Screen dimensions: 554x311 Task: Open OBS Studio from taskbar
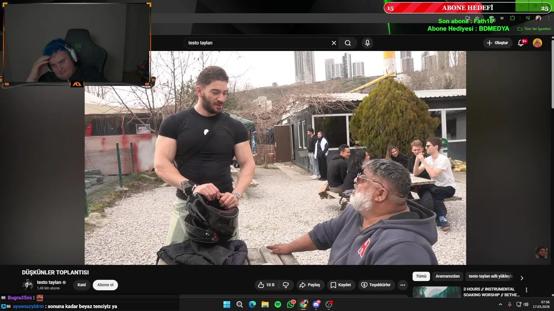[x=329, y=305]
